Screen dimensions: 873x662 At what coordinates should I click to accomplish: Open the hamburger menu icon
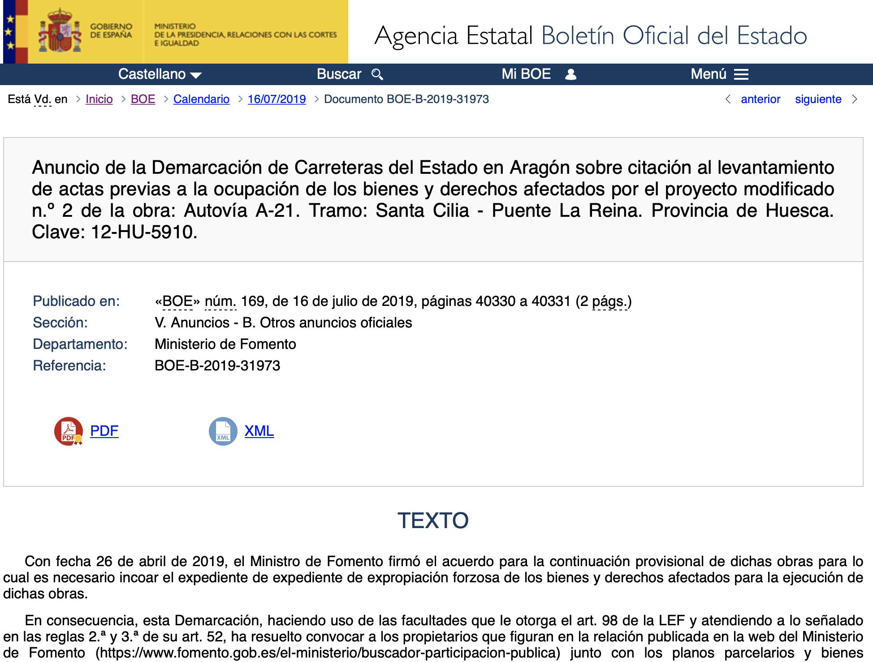(x=741, y=74)
